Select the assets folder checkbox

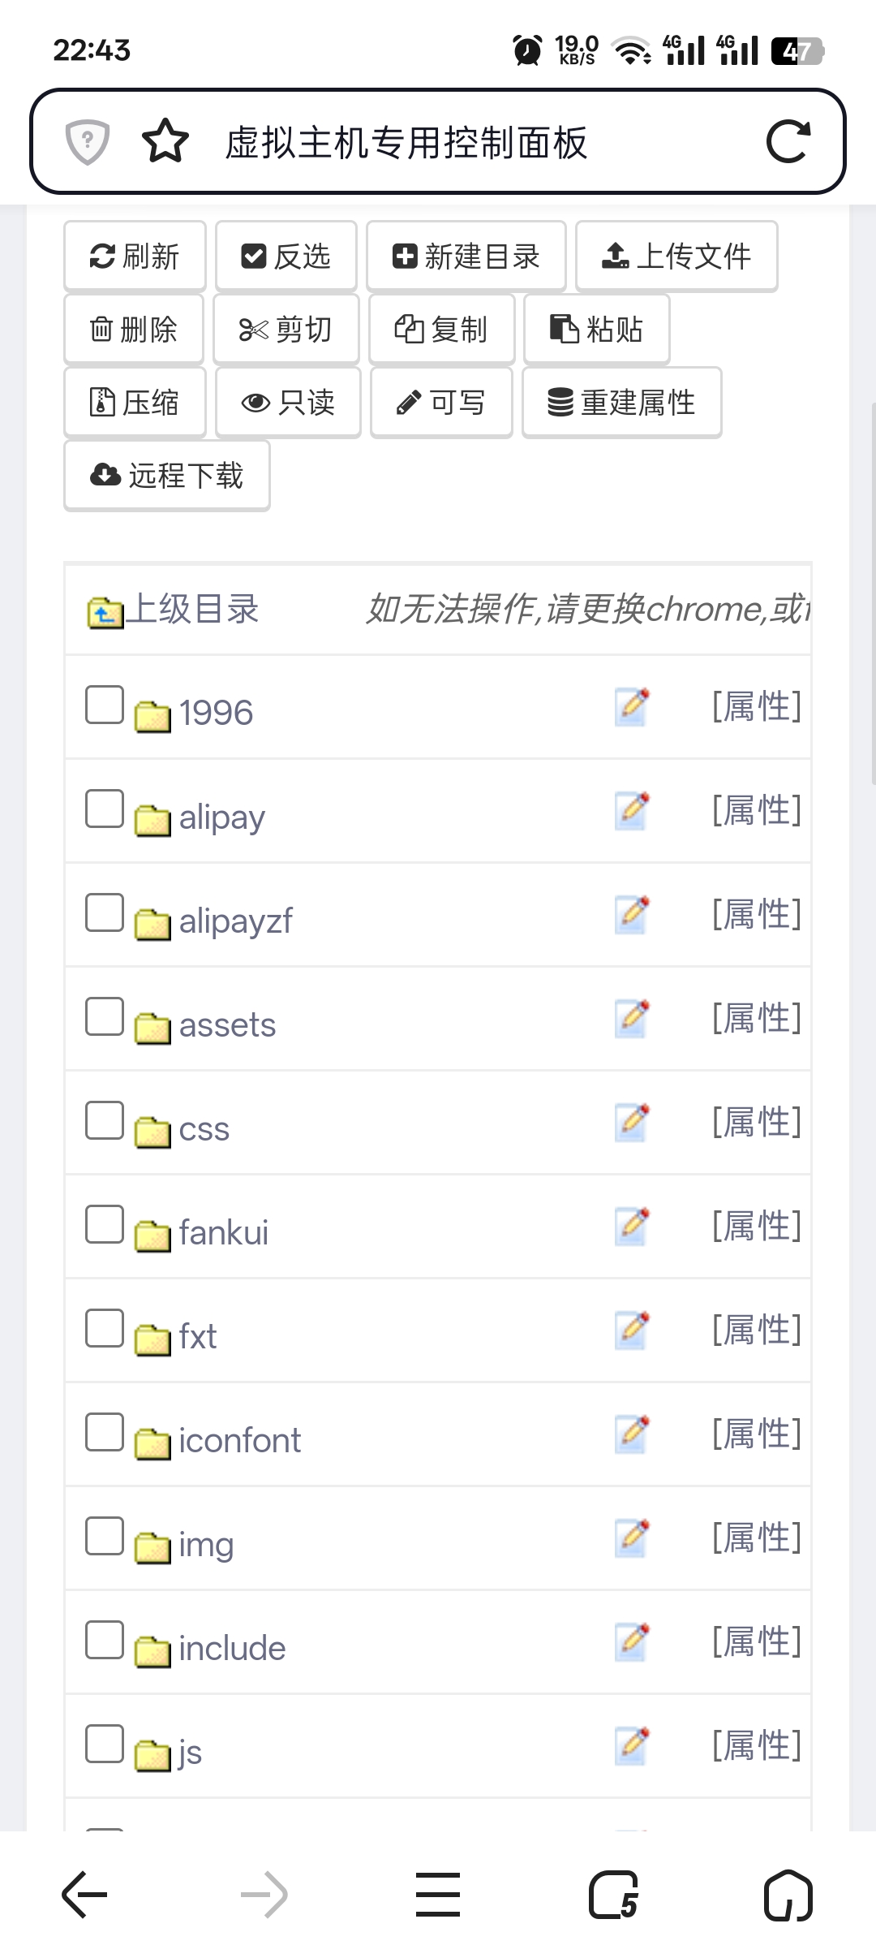[x=105, y=1016]
